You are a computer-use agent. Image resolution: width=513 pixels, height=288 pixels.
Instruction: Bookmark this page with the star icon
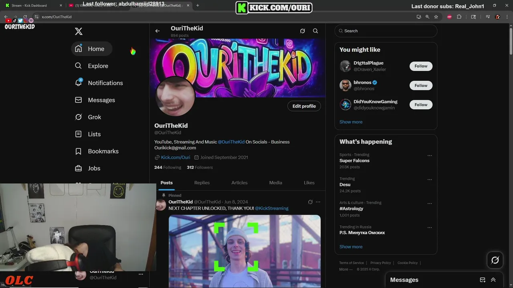click(436, 17)
